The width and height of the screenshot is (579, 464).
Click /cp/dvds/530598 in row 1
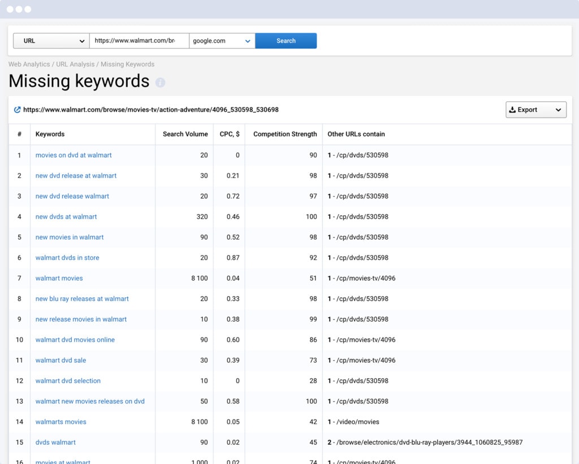click(362, 155)
